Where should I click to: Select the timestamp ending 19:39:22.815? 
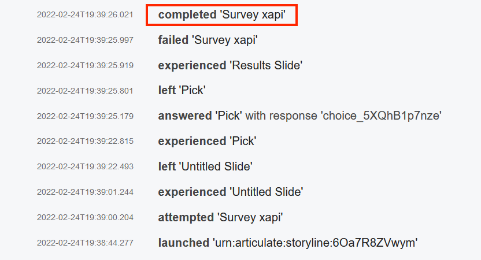click(x=85, y=142)
